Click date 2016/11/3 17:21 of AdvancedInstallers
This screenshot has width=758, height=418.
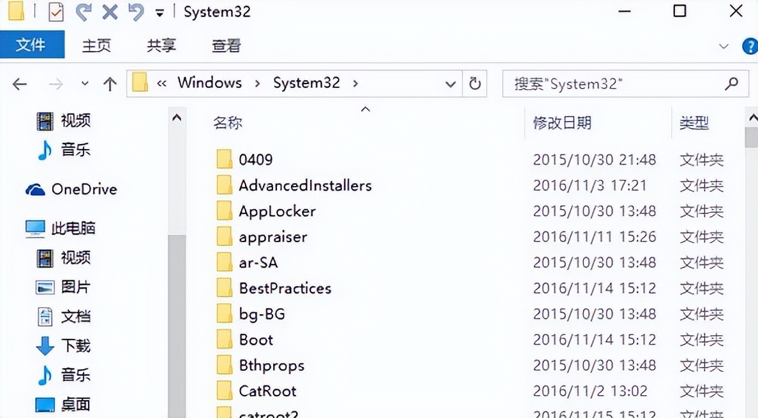coord(590,185)
